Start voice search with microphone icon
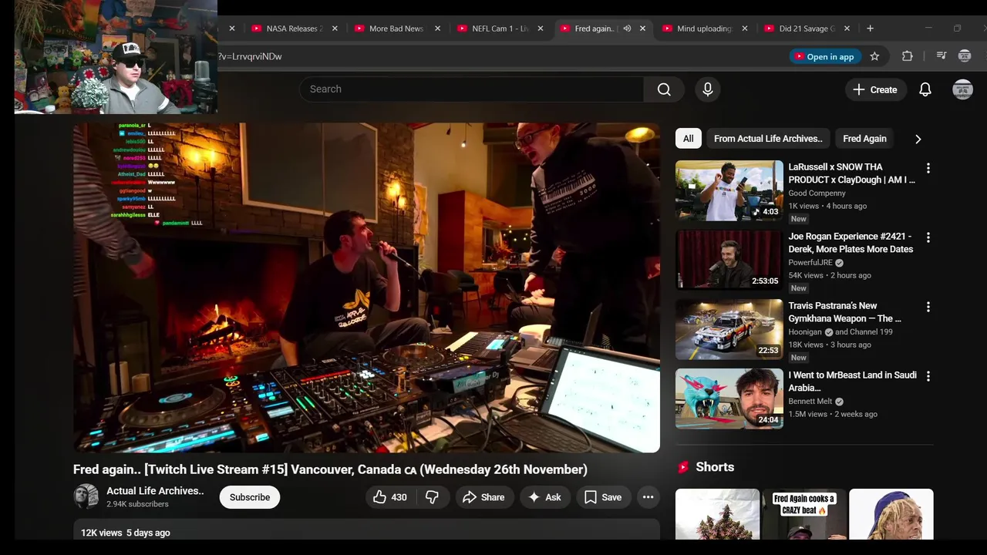Viewport: 987px width, 555px height. (708, 89)
